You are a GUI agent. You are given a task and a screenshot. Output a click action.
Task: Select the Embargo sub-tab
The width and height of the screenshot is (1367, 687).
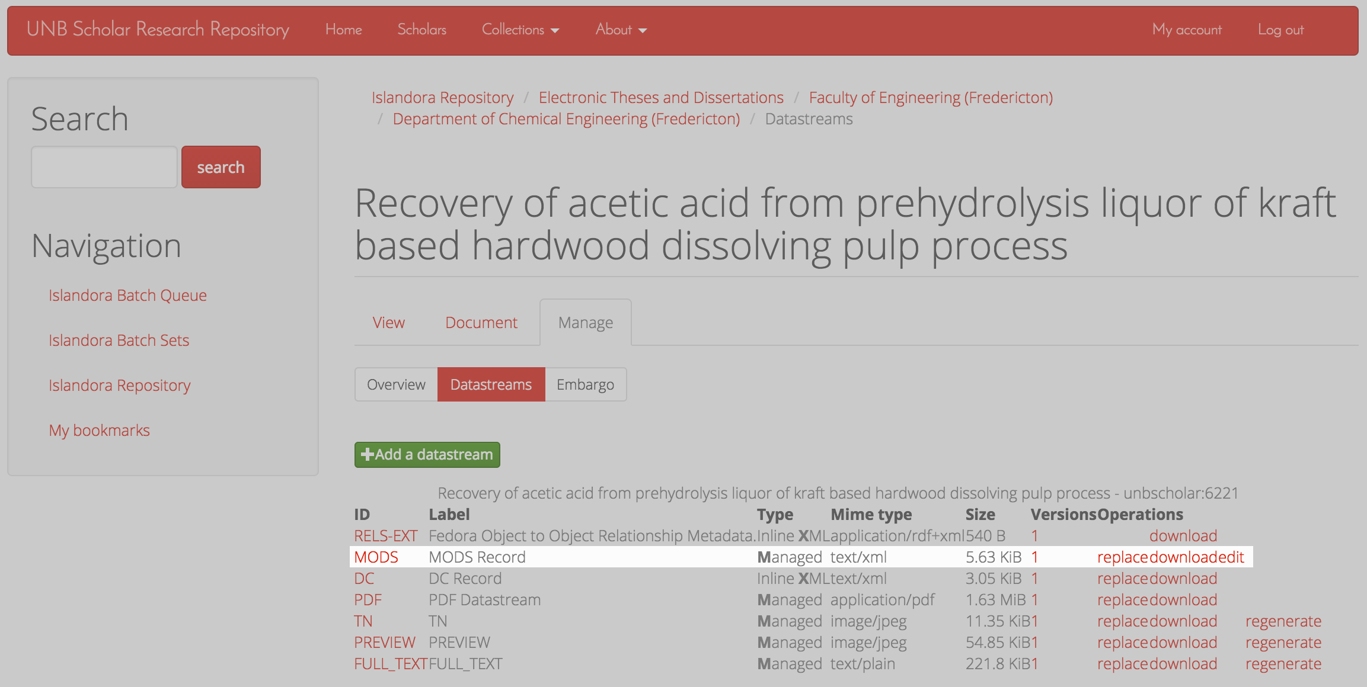pyautogui.click(x=585, y=385)
